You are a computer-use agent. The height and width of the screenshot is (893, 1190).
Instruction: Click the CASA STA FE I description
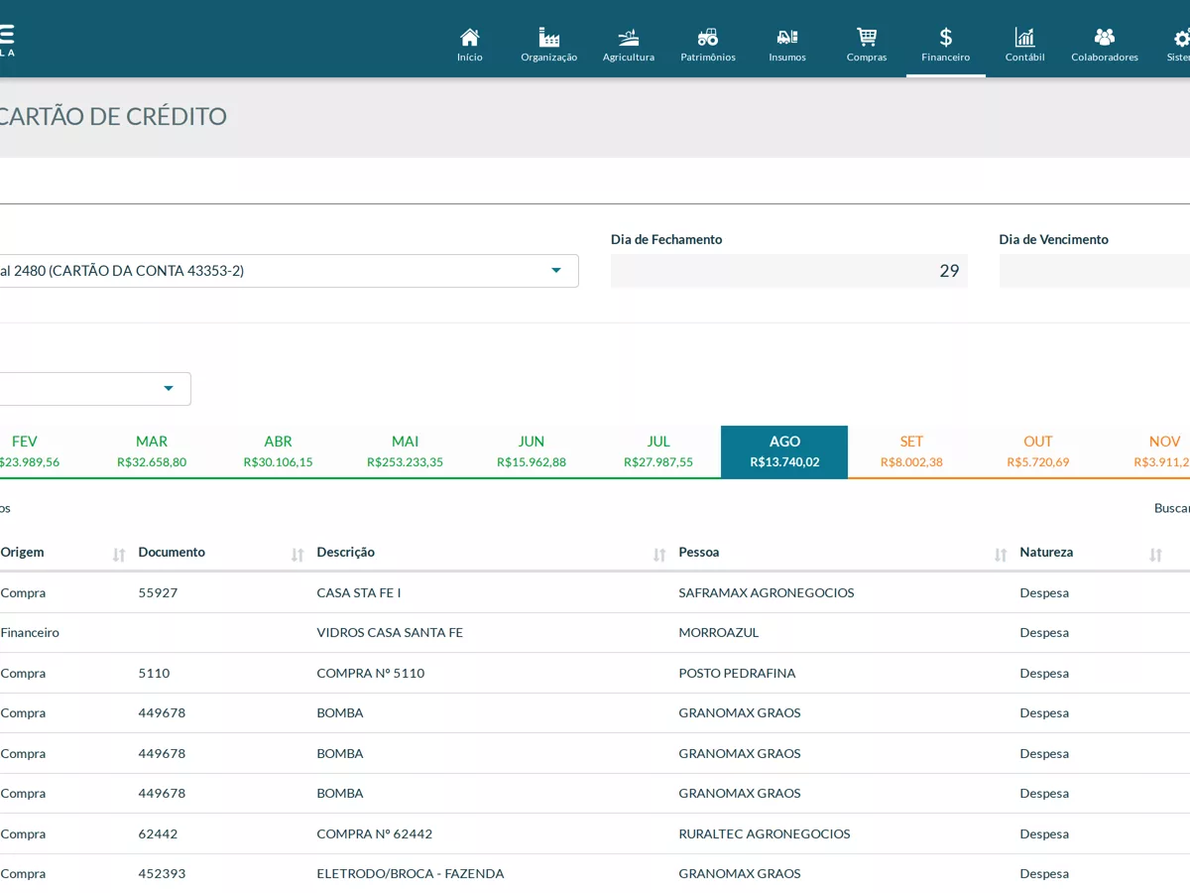point(359,592)
